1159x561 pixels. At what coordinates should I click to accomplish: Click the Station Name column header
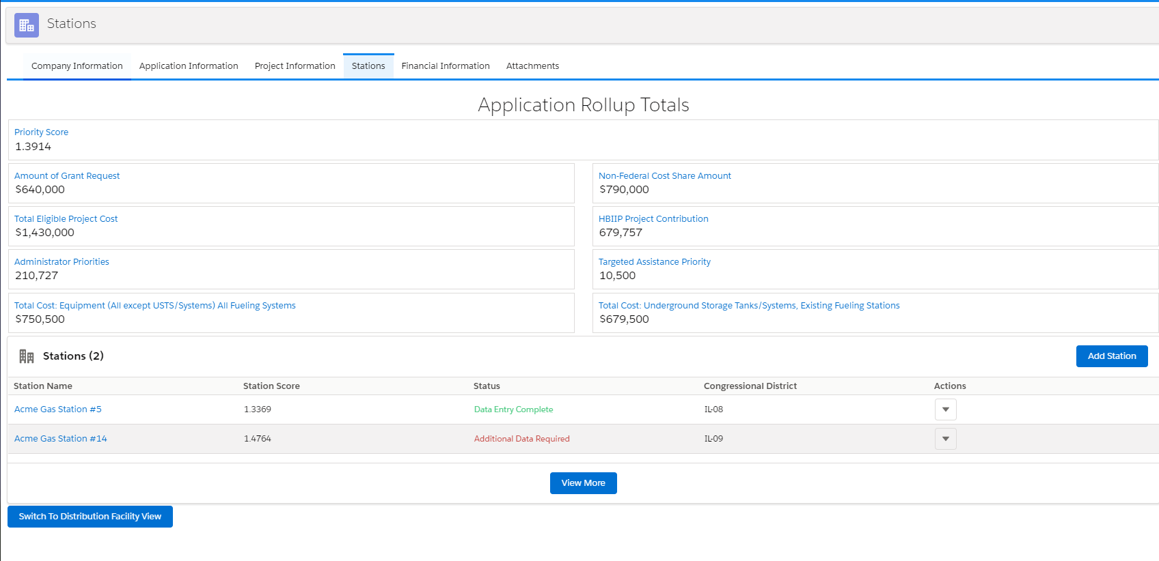click(x=43, y=386)
